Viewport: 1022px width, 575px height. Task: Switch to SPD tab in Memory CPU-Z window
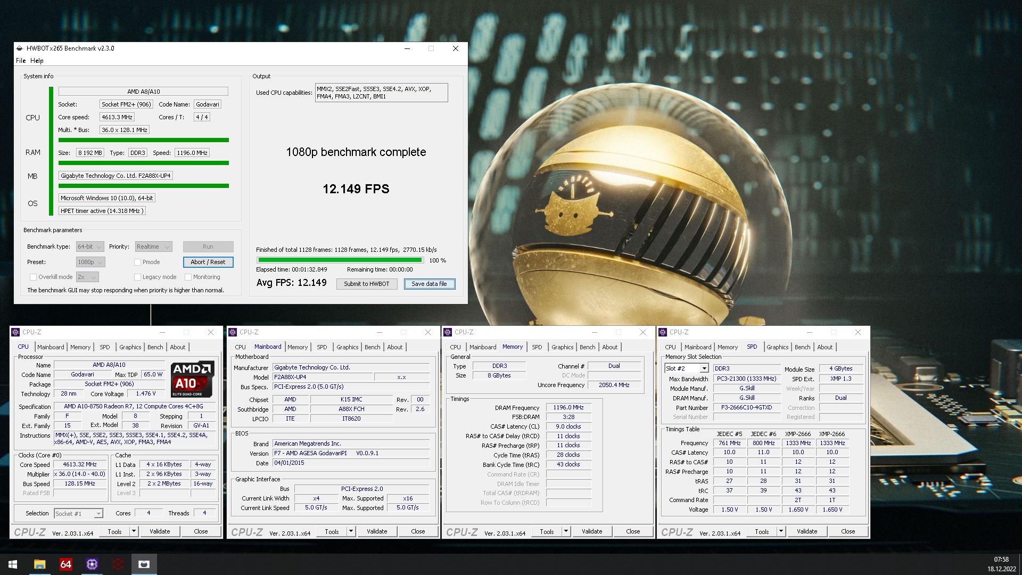pos(537,347)
